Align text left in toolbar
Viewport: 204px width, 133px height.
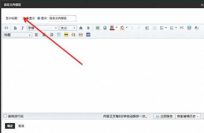click(x=37, y=34)
